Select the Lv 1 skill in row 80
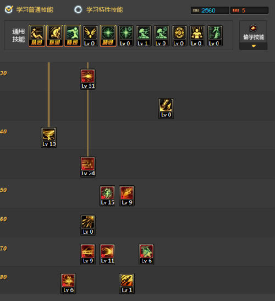This screenshot has width=275, height=301. tap(127, 283)
